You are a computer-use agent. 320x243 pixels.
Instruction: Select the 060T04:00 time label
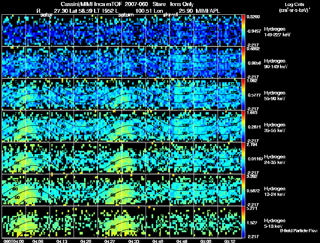[14, 241]
